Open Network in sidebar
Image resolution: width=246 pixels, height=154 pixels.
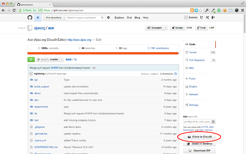pos(193,94)
